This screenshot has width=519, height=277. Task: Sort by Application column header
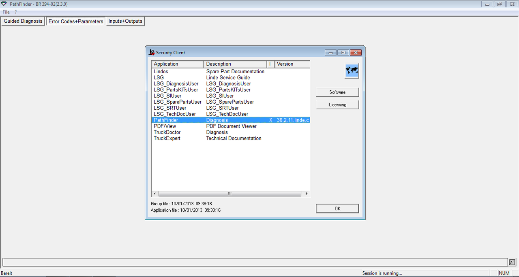(178, 64)
